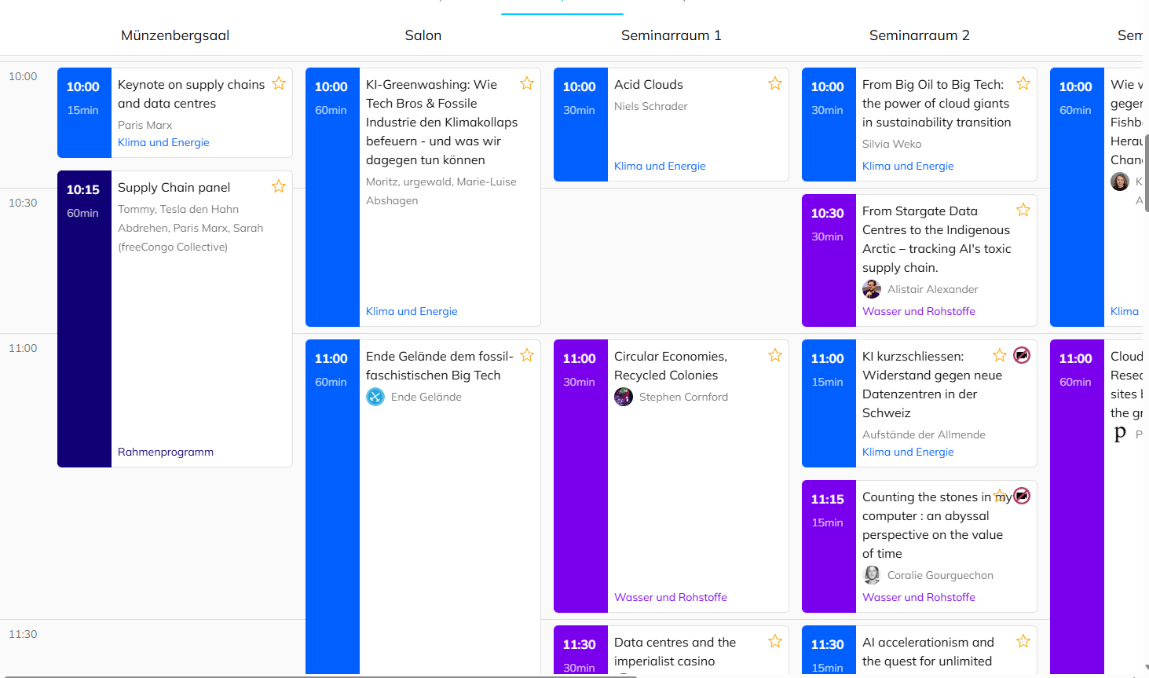1149x678 pixels.
Task: Click star on From Big Oil to Big Tech
Action: pos(1023,84)
